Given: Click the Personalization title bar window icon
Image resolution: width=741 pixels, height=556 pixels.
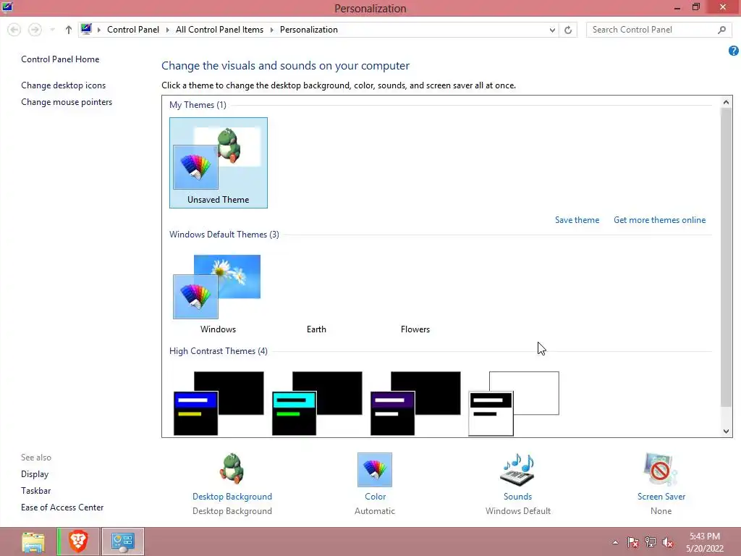Looking at the screenshot, I should click(x=7, y=7).
